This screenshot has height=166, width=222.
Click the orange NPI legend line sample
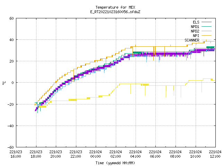(207, 36)
